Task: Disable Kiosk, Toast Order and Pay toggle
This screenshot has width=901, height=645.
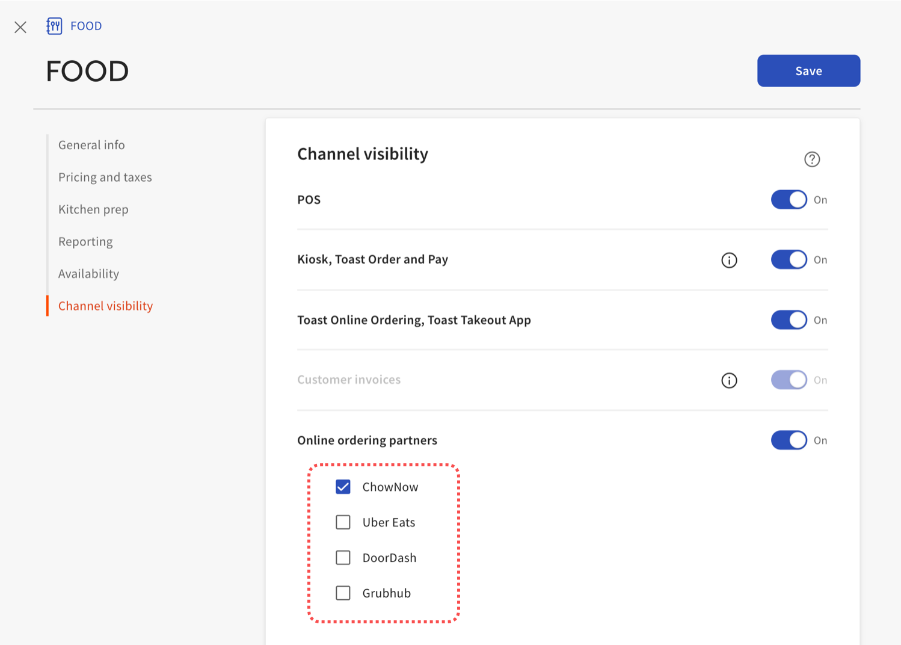Action: pyautogui.click(x=789, y=260)
